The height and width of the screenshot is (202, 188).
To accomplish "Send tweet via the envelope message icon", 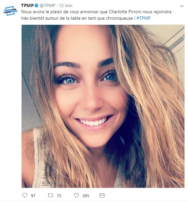I will (x=102, y=196).
